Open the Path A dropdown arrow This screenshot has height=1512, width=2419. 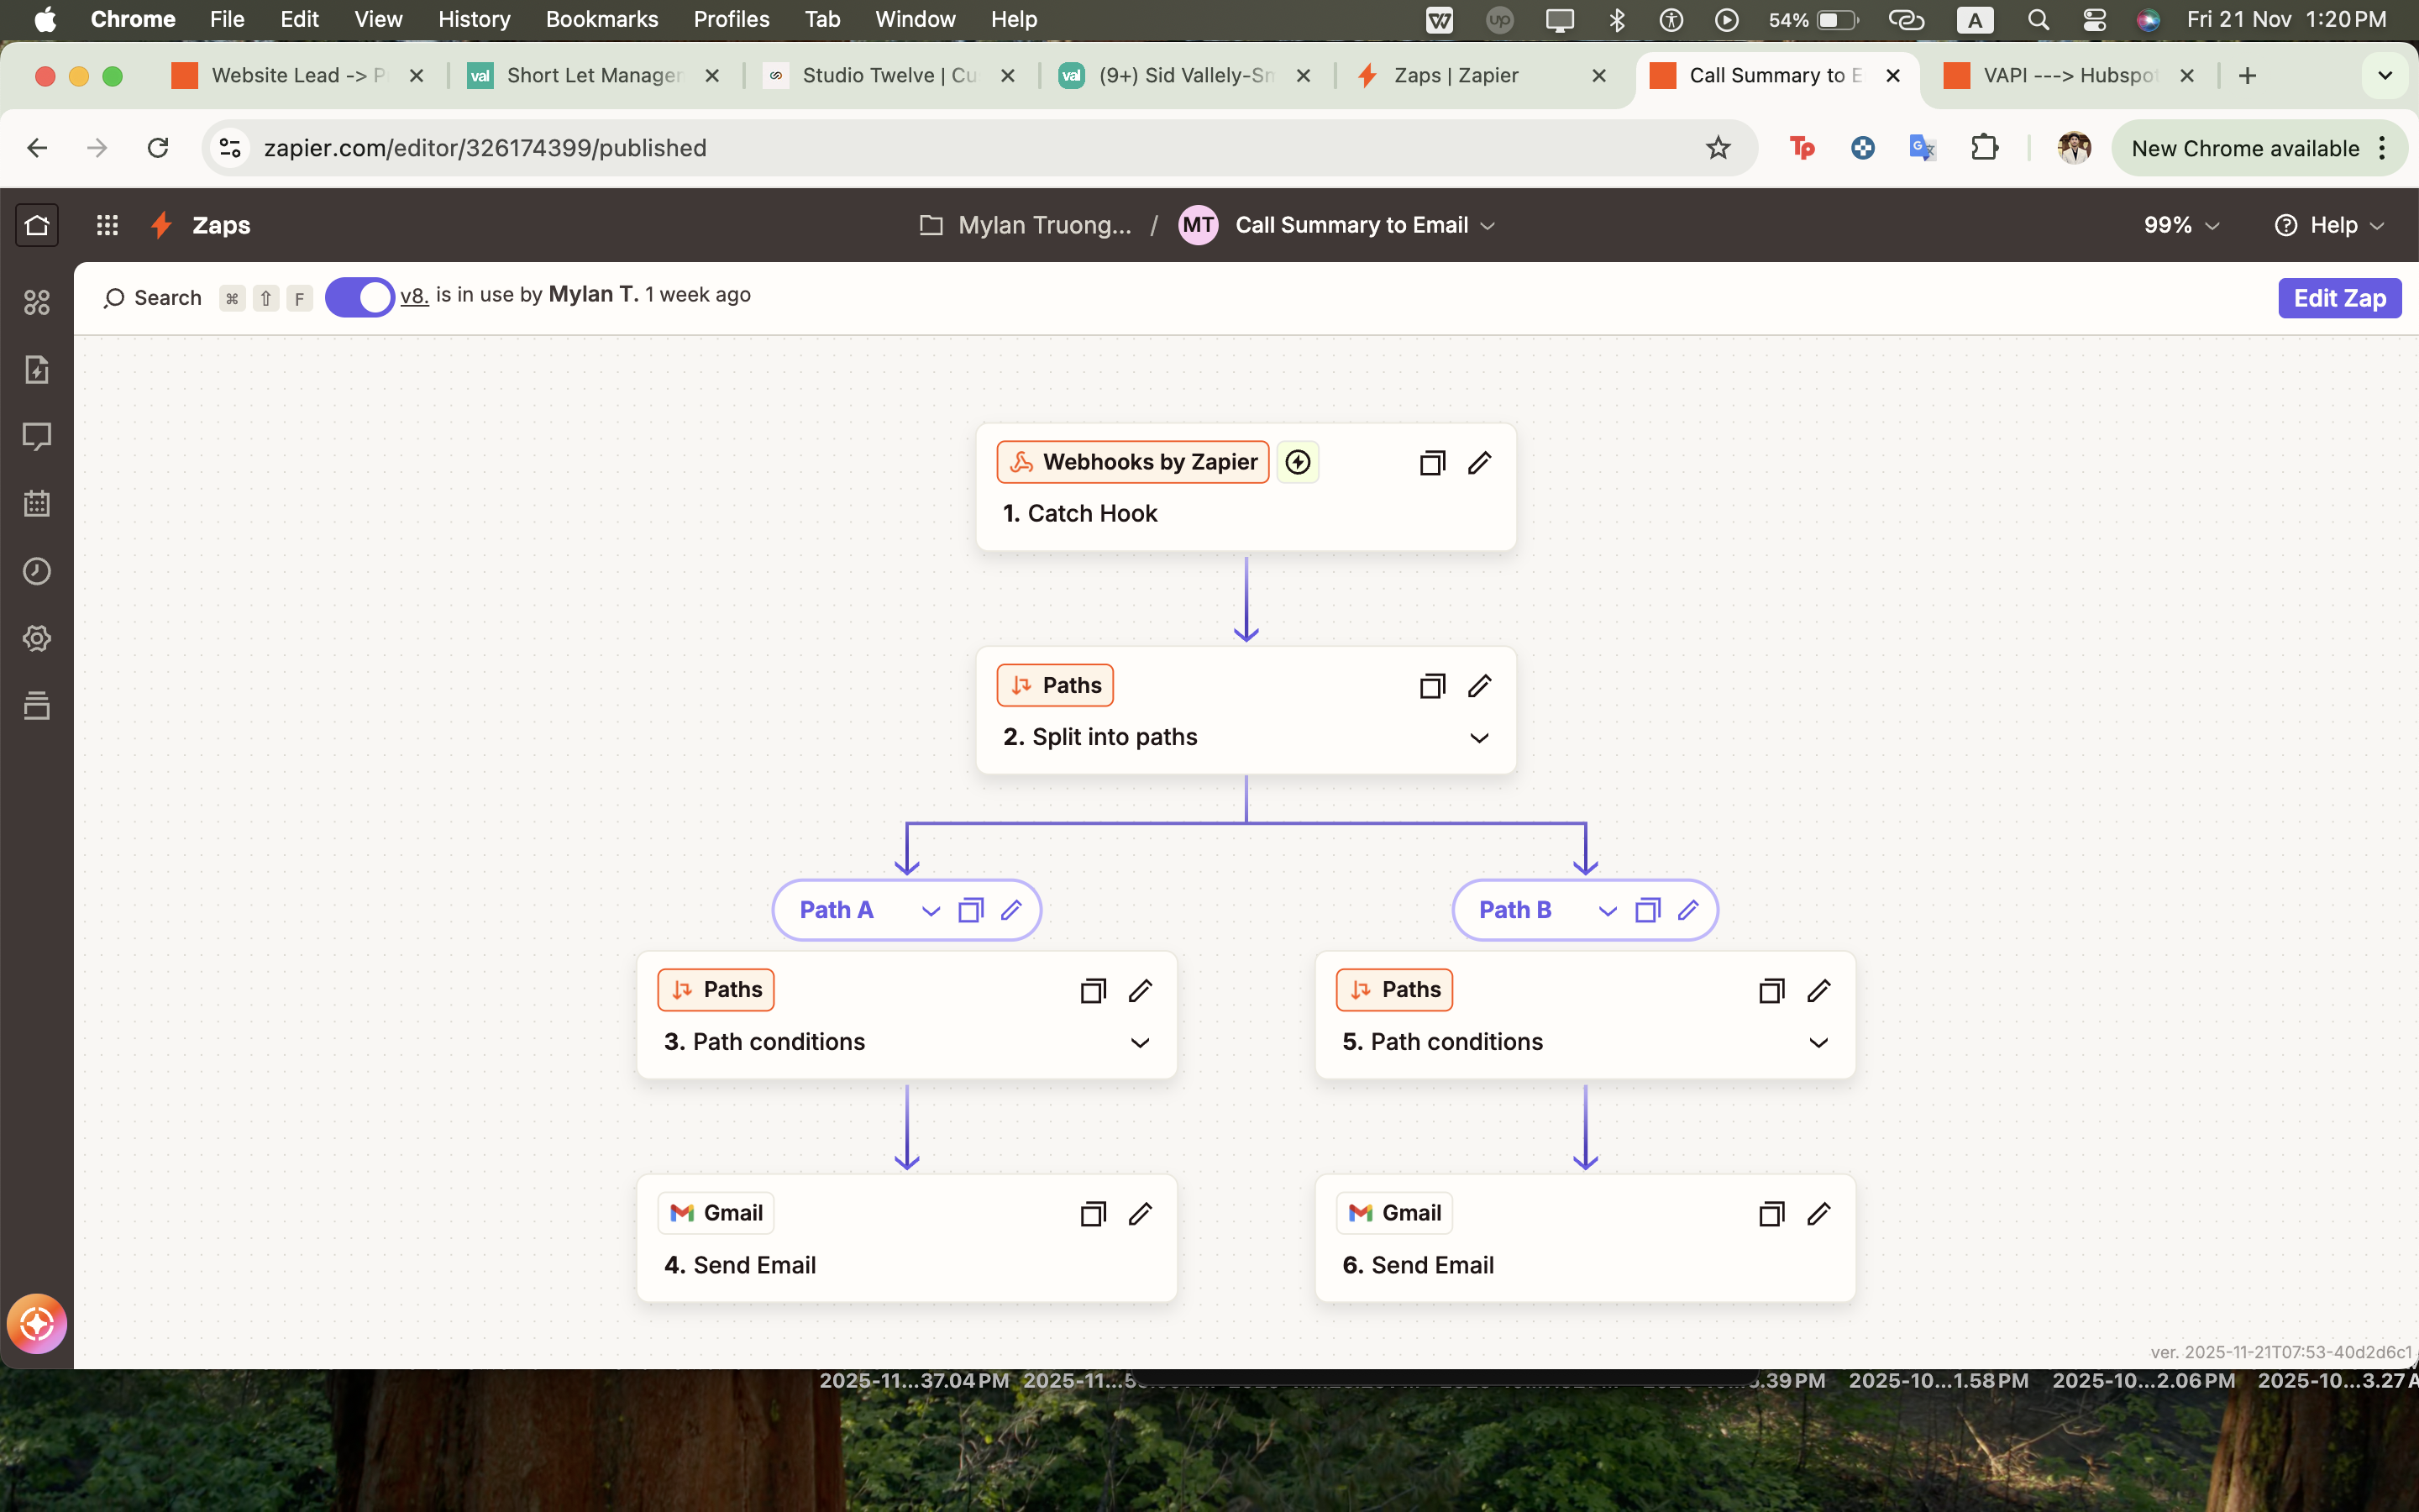point(930,910)
